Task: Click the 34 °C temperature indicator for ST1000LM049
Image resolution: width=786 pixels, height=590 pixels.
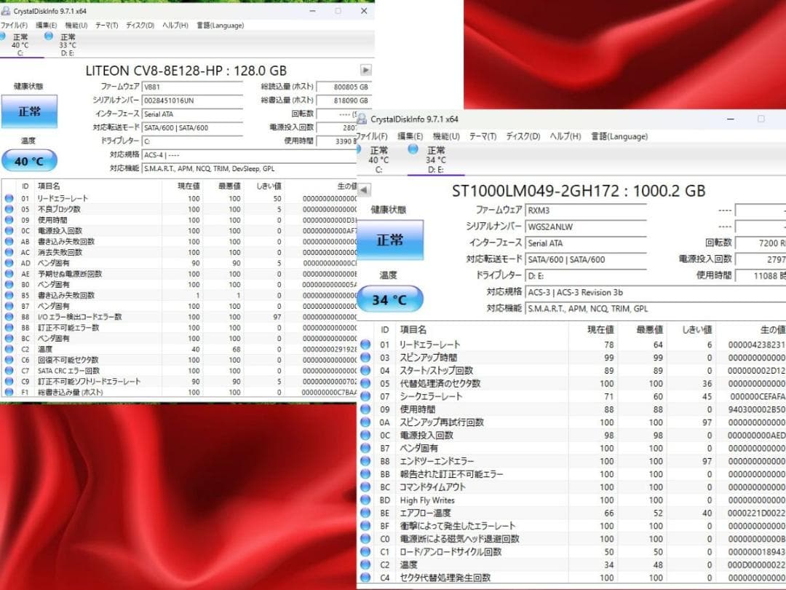Action: (390, 299)
